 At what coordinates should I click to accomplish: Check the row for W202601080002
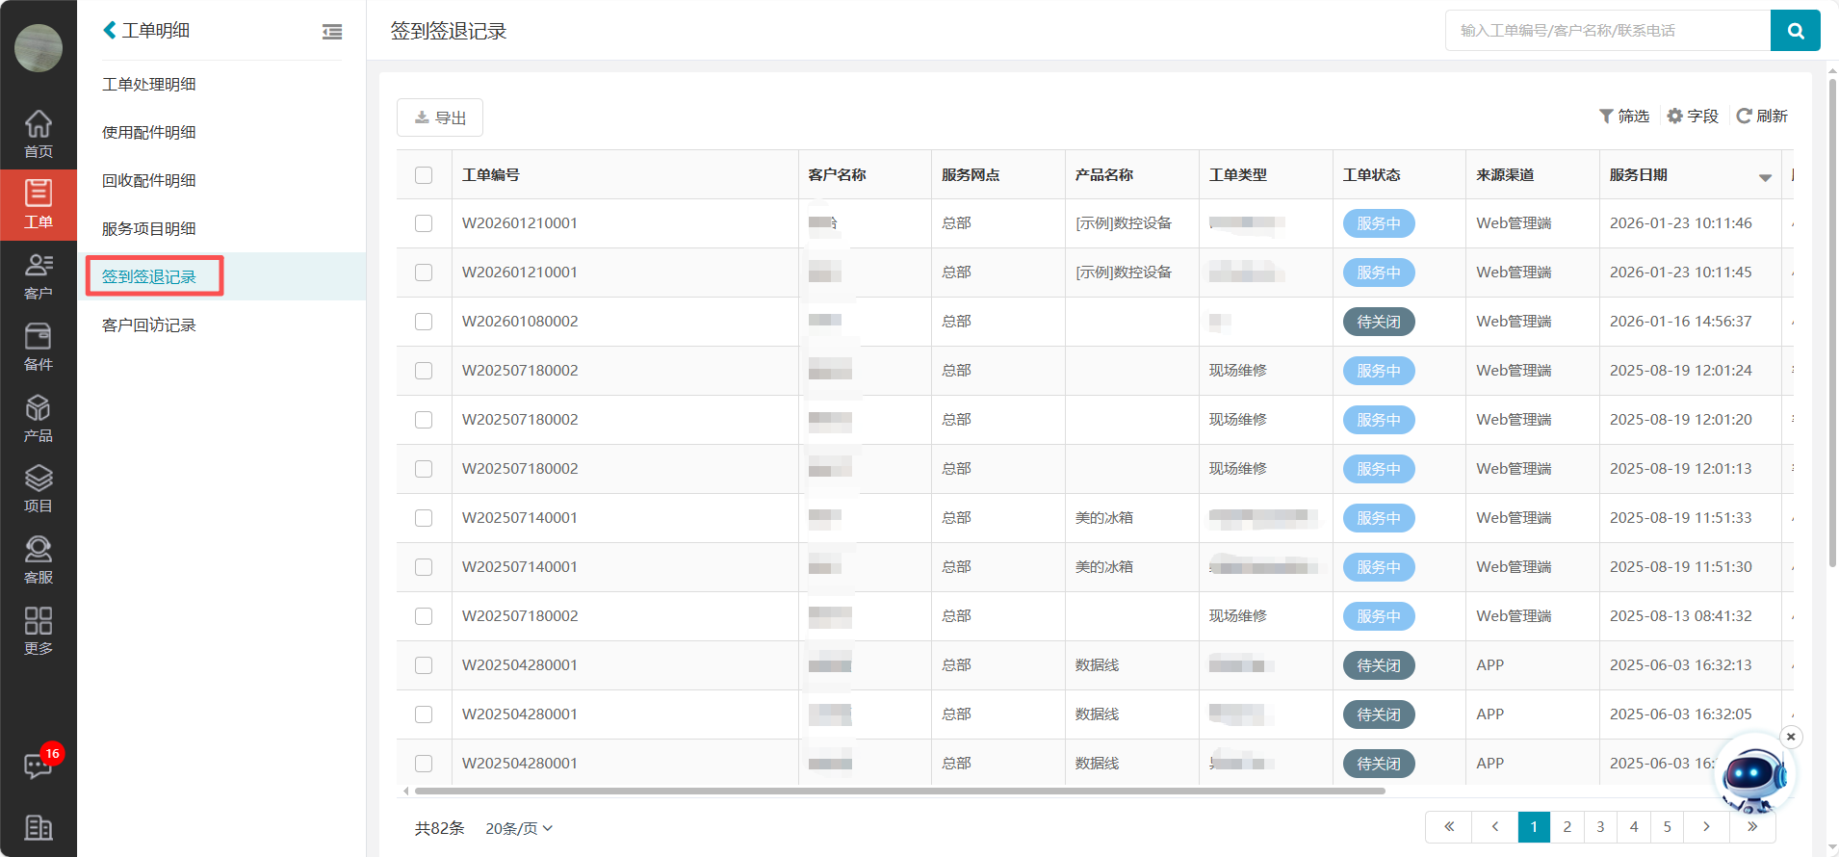coord(424,322)
